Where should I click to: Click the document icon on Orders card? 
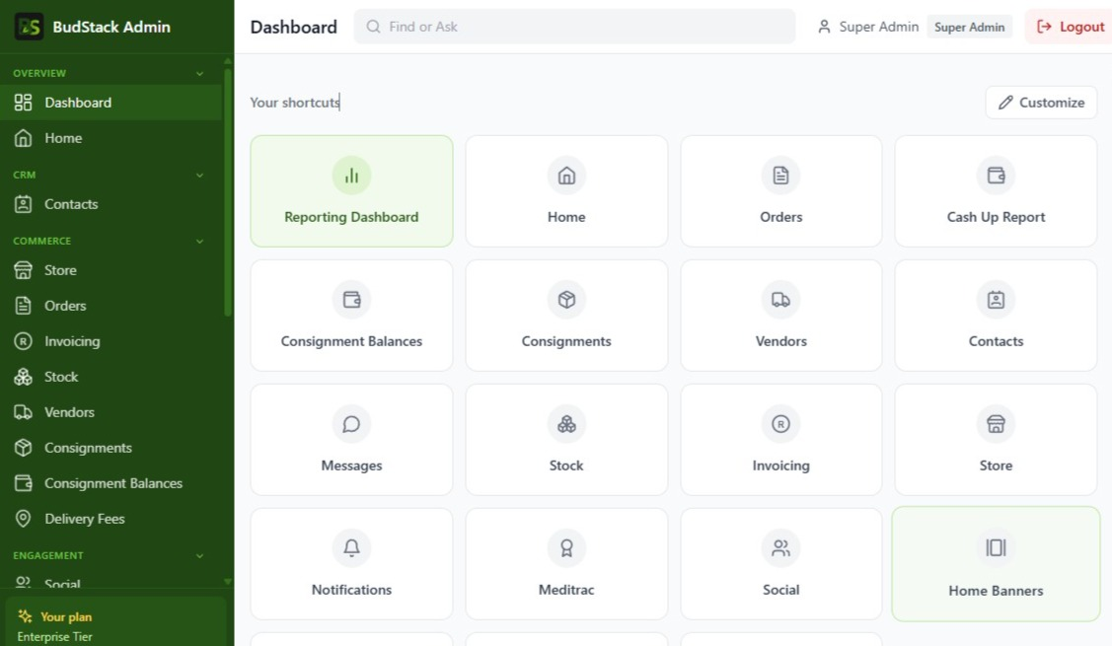click(780, 176)
